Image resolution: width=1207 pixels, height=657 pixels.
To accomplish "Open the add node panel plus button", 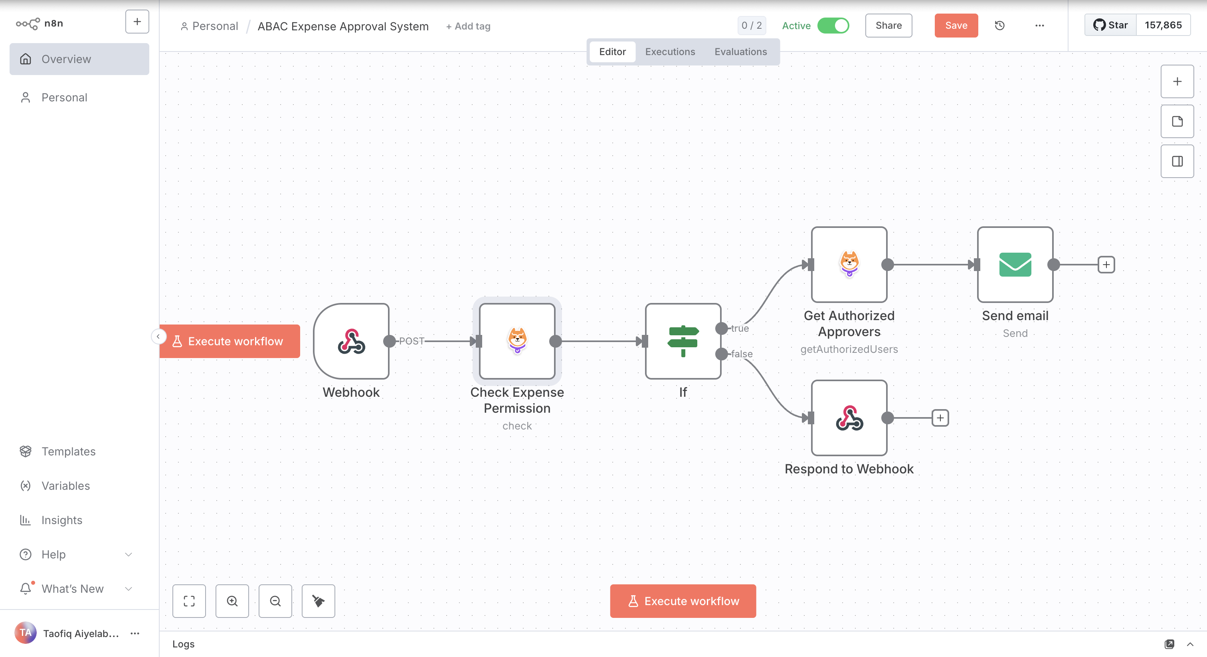I will [x=1177, y=81].
